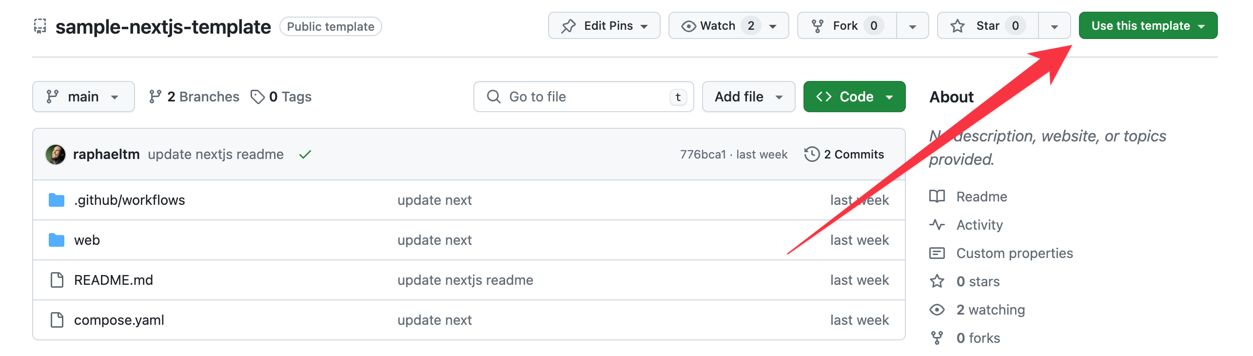Click the green commit status checkmark

305,155
